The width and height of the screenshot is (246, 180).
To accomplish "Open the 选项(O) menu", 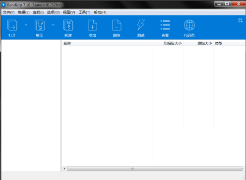I will pyautogui.click(x=53, y=12).
